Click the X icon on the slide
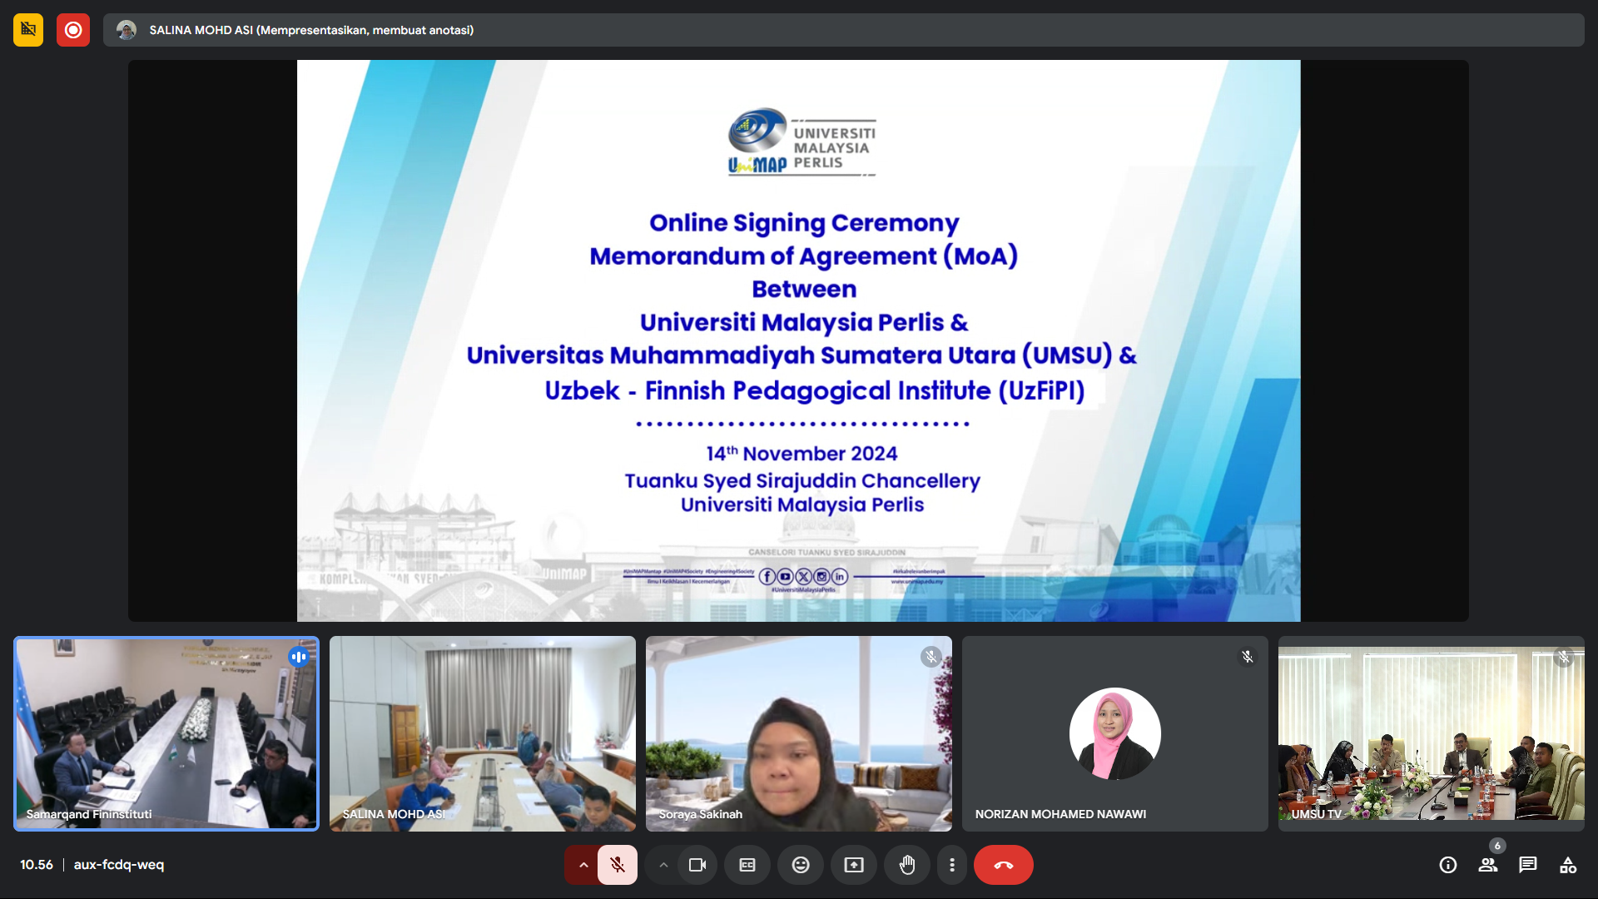Image resolution: width=1598 pixels, height=899 pixels. tap(804, 577)
